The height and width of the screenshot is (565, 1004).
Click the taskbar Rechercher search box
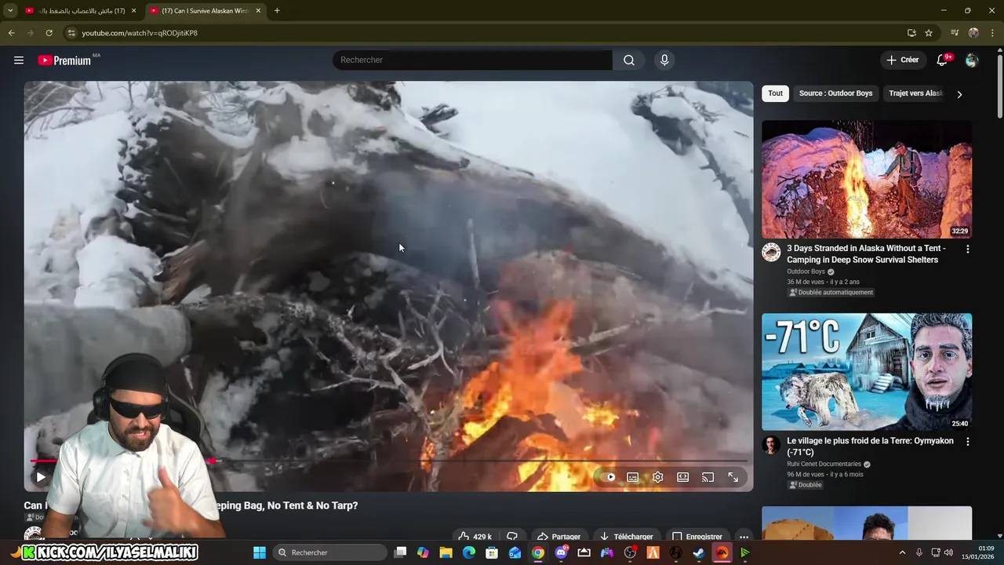[330, 552]
